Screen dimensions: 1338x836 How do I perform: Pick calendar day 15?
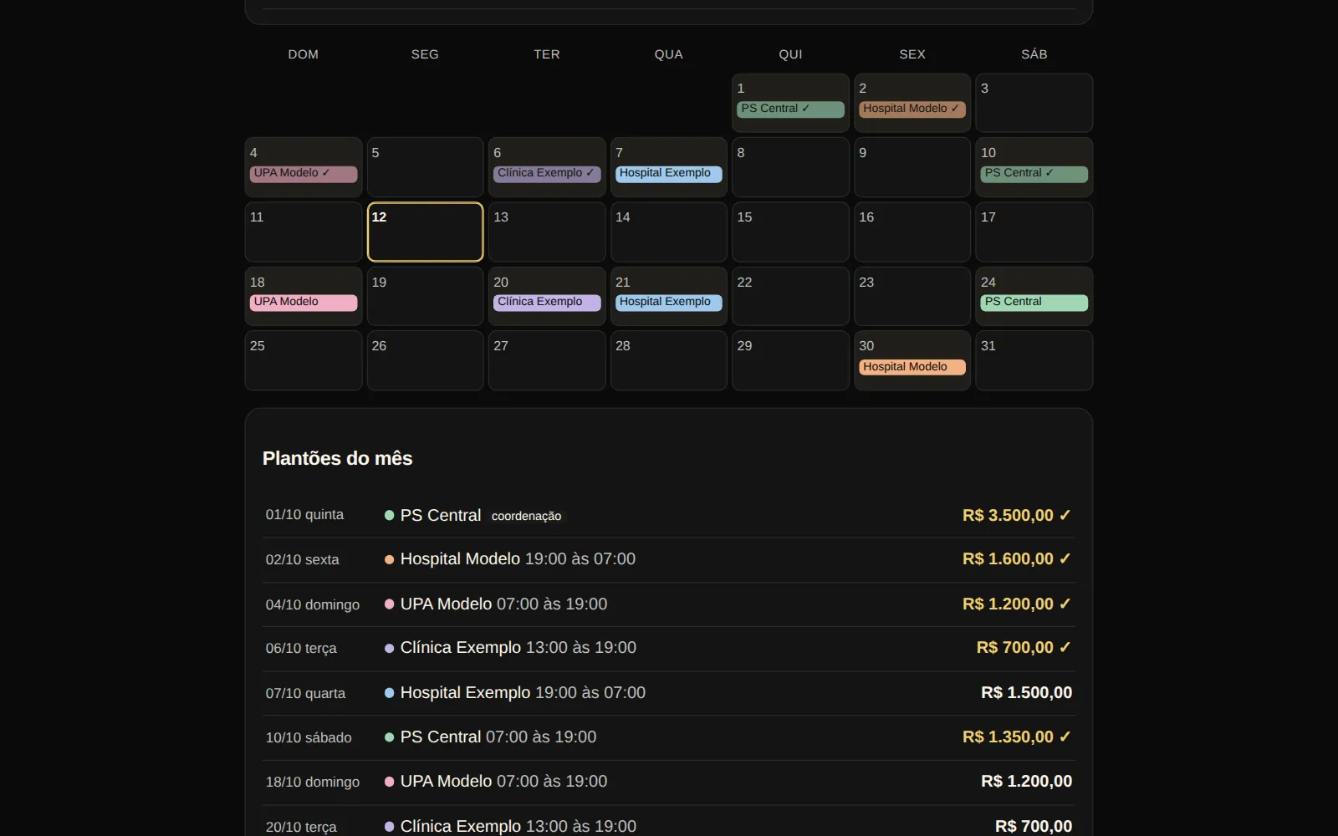point(790,232)
